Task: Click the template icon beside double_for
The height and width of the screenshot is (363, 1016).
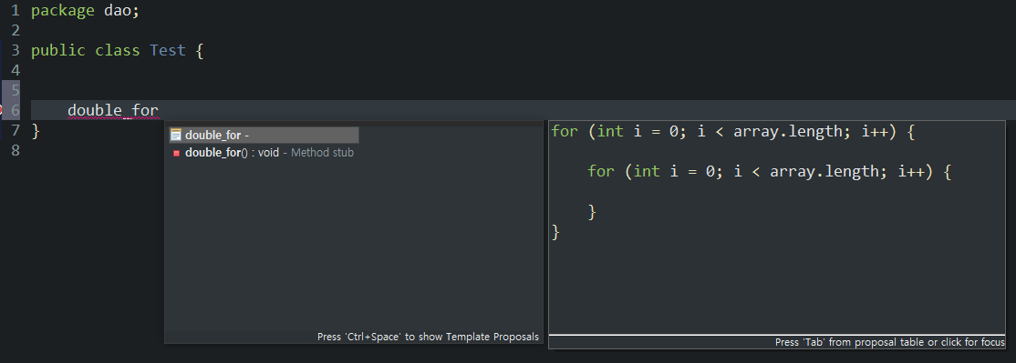Action: [176, 135]
